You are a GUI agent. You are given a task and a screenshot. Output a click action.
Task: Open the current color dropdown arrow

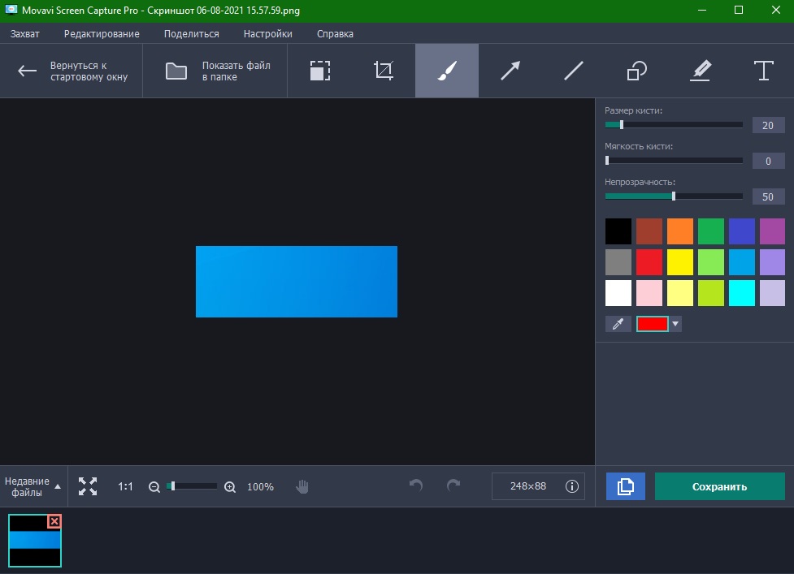click(x=675, y=324)
